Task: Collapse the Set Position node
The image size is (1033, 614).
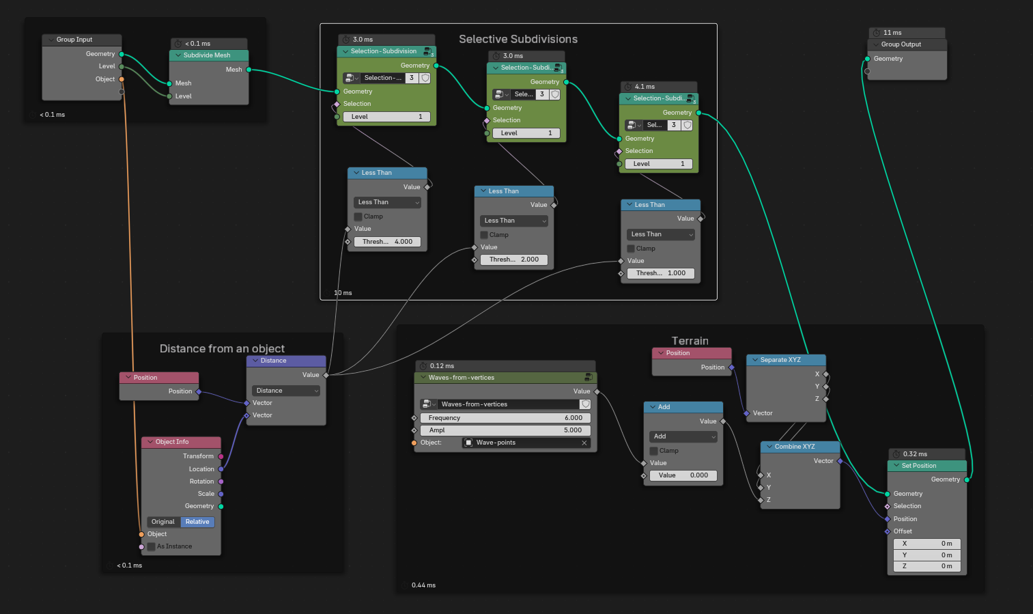Action: pos(896,466)
